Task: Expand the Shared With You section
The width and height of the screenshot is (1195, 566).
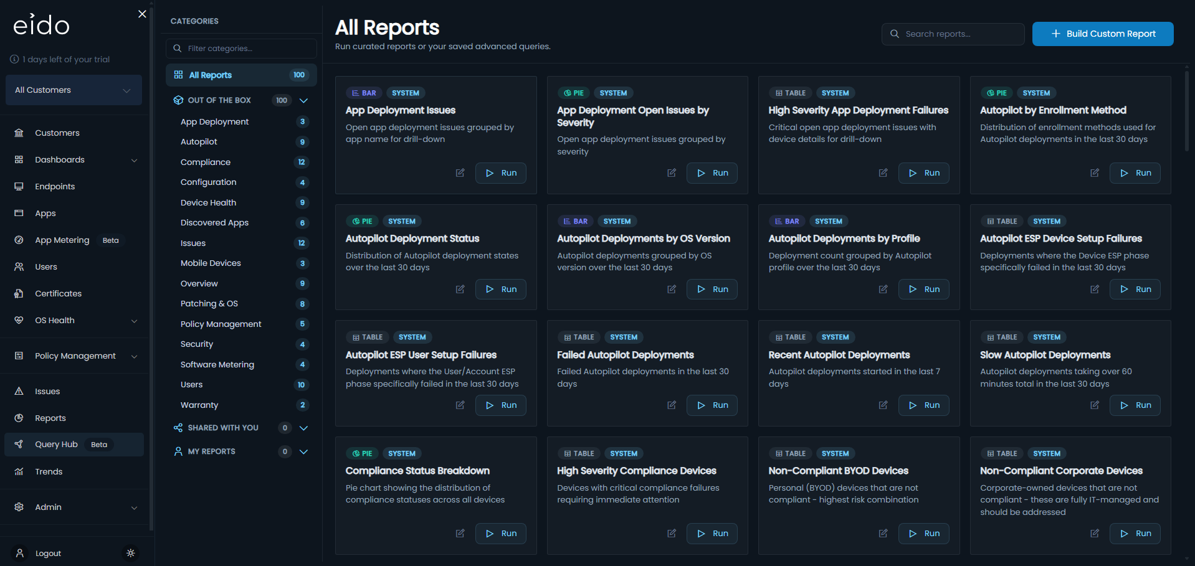Action: (x=303, y=428)
